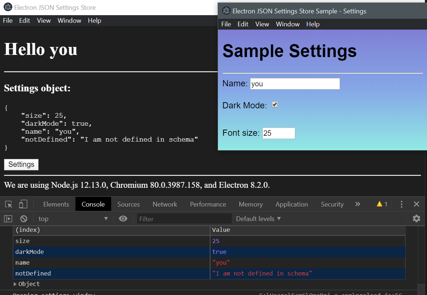427x295 pixels.
Task: Select the 'name' row index cell
Action: coord(112,263)
